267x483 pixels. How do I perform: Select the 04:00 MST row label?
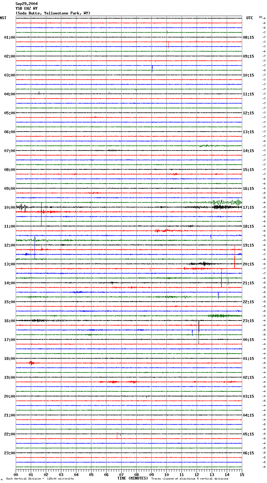click(10, 94)
